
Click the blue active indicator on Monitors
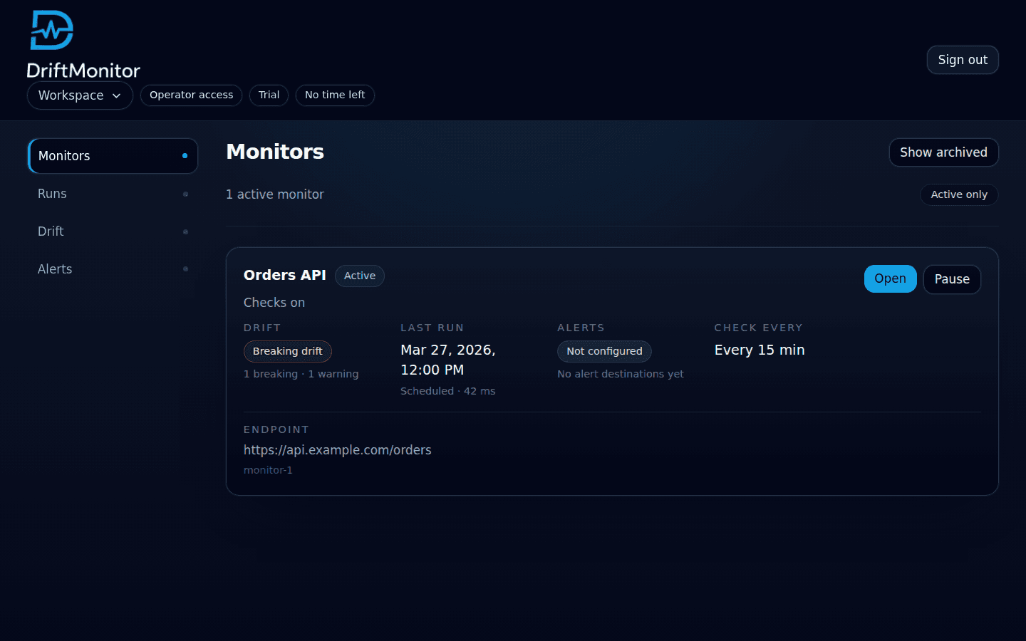[186, 156]
